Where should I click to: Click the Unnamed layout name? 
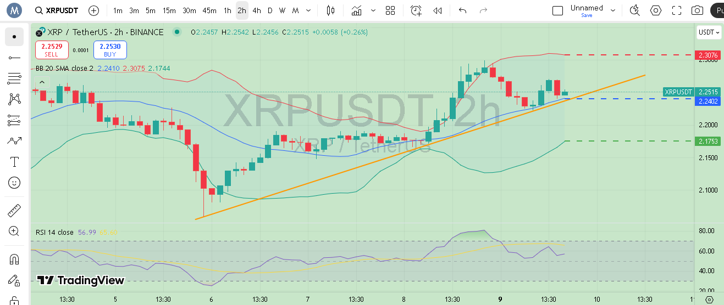coord(587,8)
